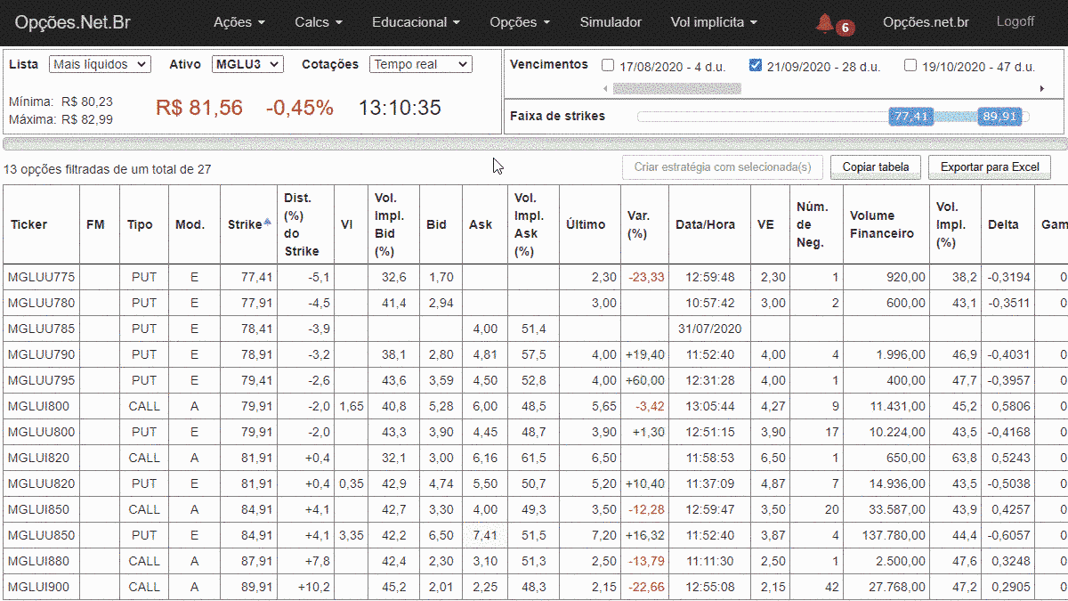1068x601 pixels.
Task: Click ticker MGLUU820
Action: pos(41,483)
